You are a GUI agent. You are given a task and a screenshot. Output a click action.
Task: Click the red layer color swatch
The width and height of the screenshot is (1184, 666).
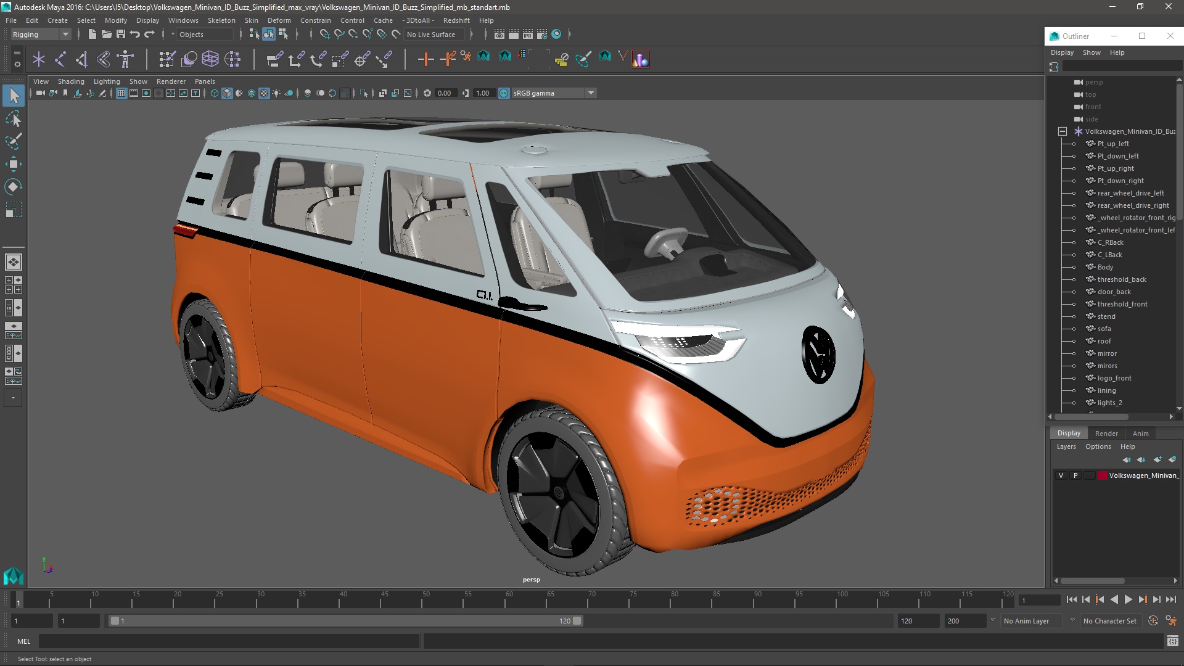pos(1102,475)
